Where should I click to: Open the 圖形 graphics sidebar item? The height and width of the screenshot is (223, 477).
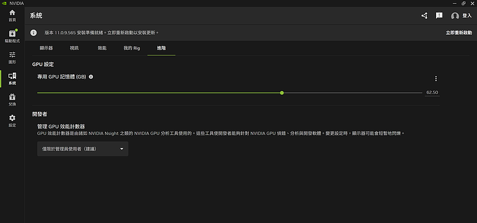12,57
